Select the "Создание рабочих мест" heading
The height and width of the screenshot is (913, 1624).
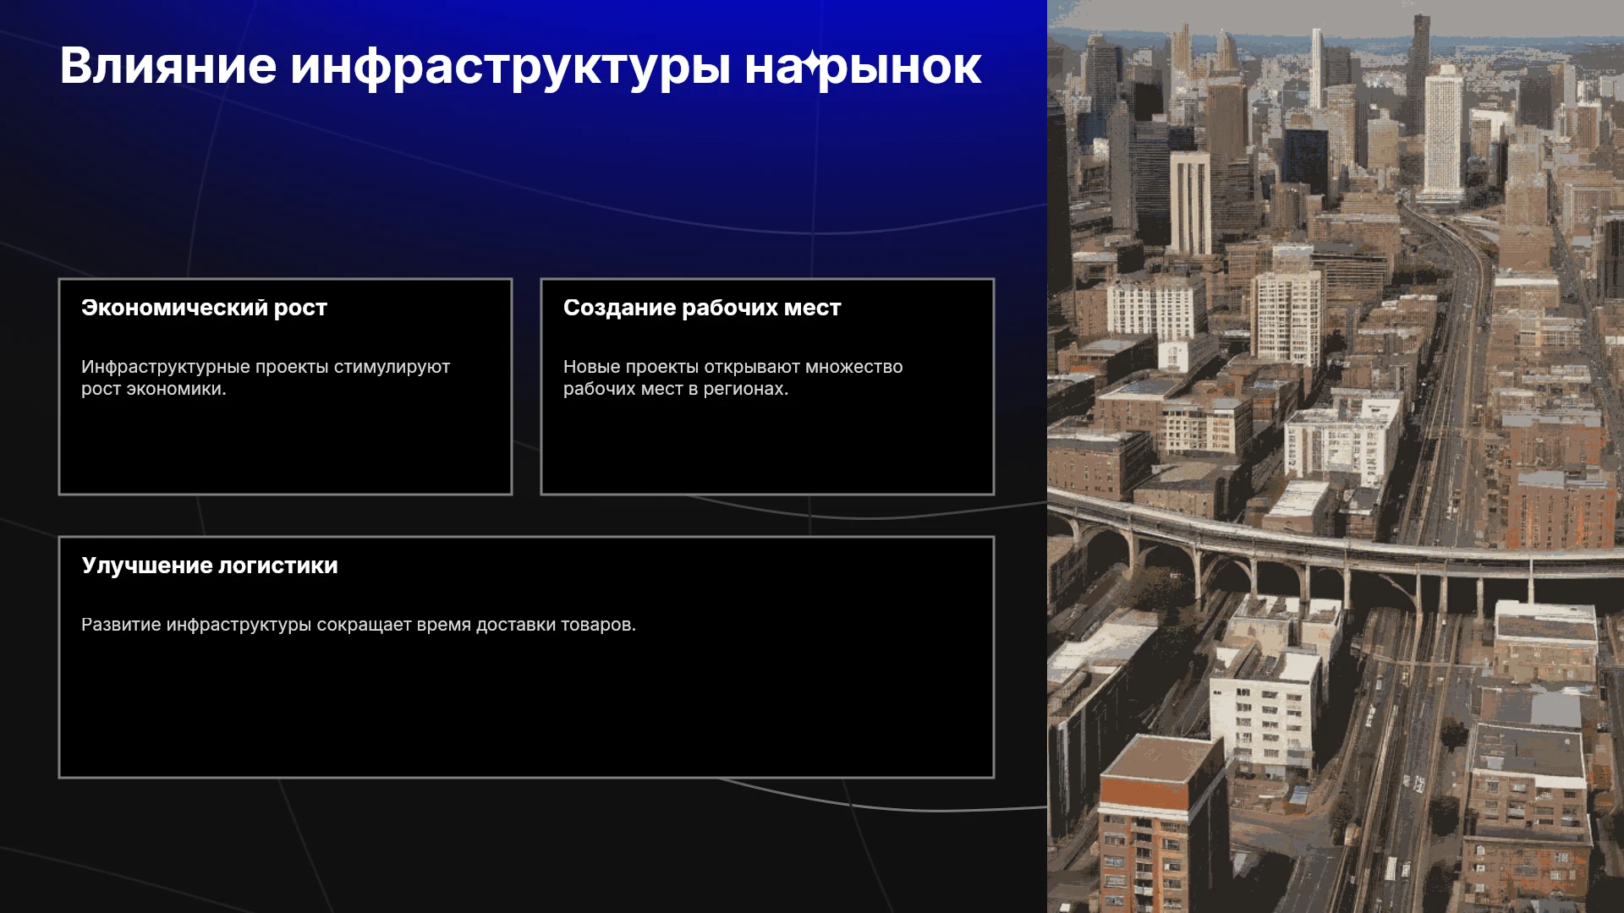702,308
